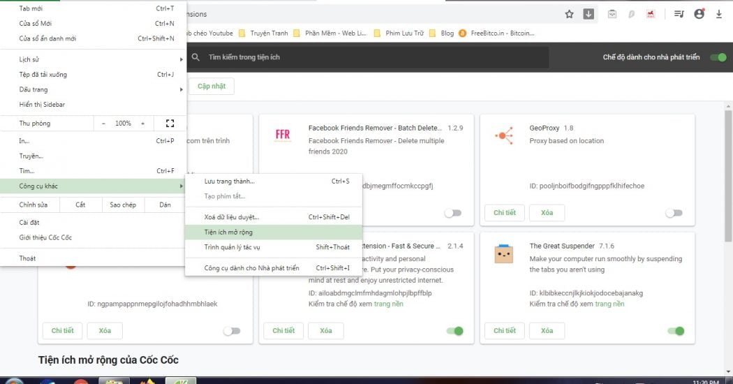Click Sao chép in the edit row
Viewport: 733px width, 384px height.
(x=123, y=205)
